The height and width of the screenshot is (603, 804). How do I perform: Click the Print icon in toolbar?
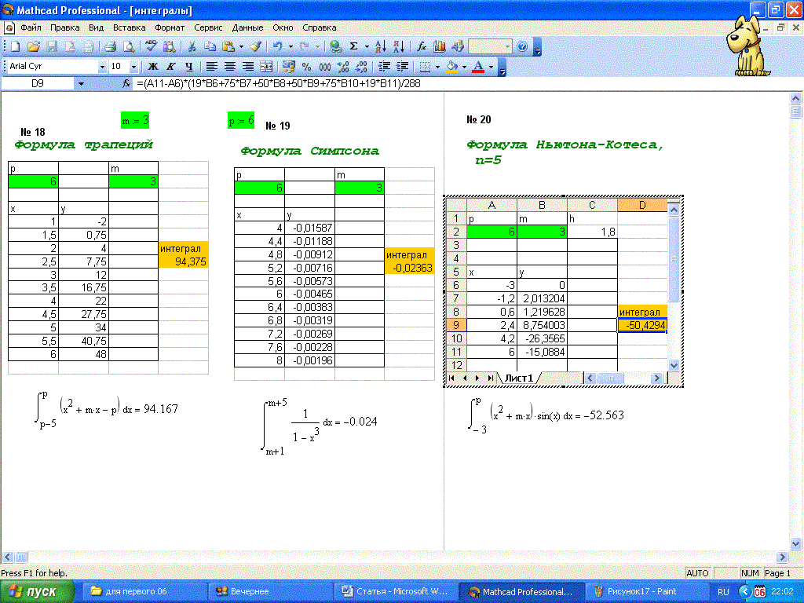coord(111,47)
